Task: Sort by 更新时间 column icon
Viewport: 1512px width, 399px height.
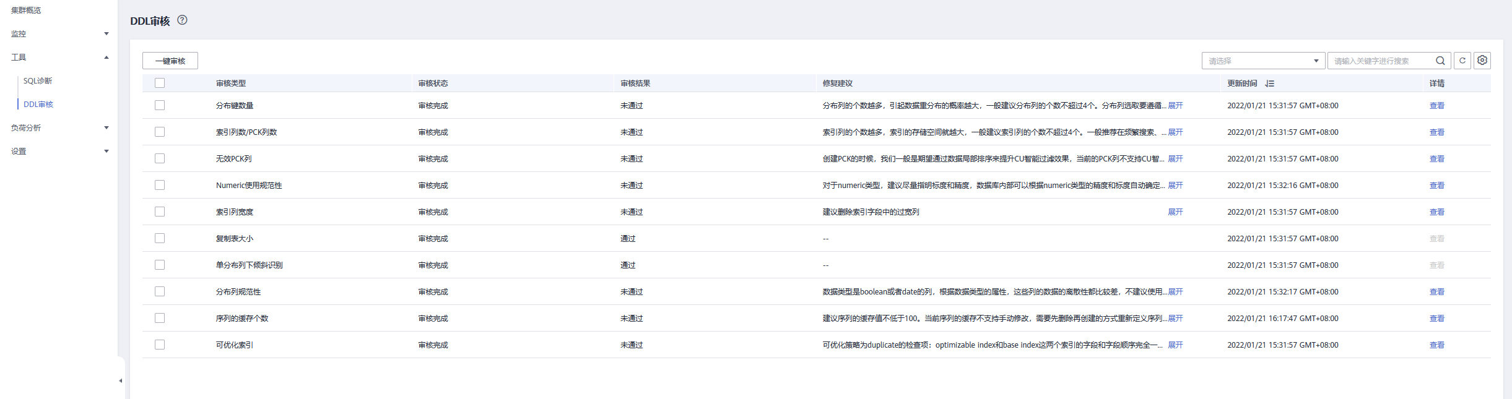Action: point(1270,84)
